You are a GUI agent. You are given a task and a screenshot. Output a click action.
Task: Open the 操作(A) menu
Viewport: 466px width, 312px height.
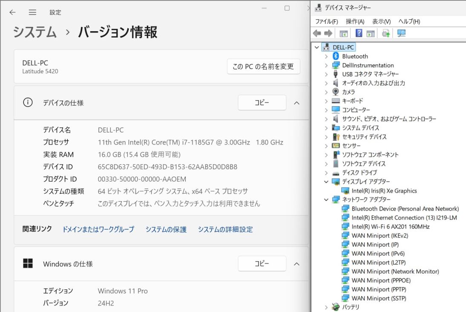[355, 21]
